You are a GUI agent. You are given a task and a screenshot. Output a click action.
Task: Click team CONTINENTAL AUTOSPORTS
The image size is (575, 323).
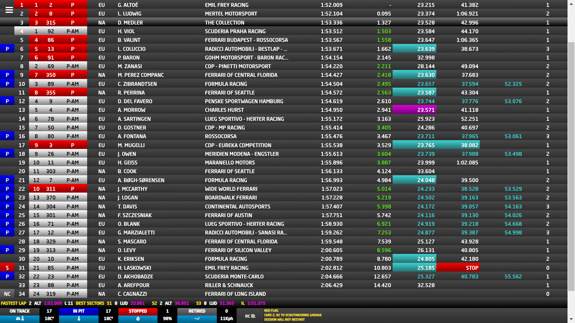(237, 206)
